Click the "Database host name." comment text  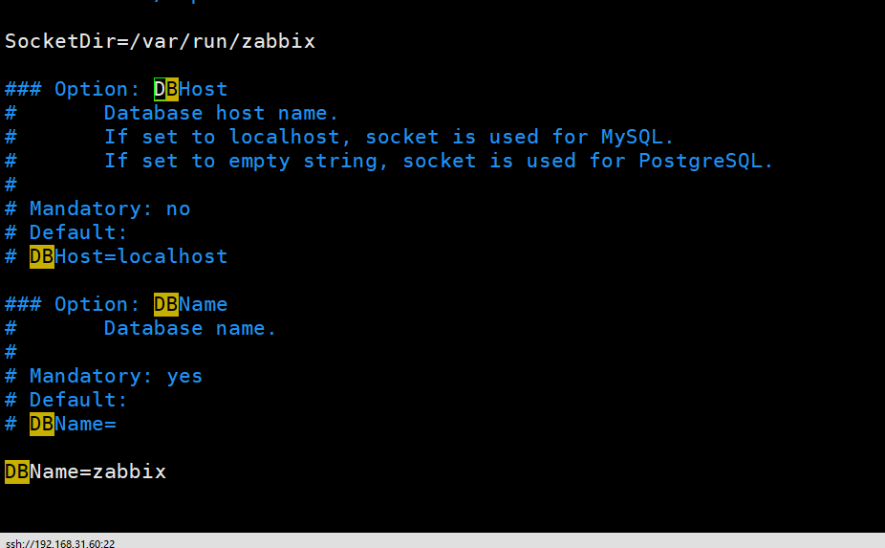222,113
